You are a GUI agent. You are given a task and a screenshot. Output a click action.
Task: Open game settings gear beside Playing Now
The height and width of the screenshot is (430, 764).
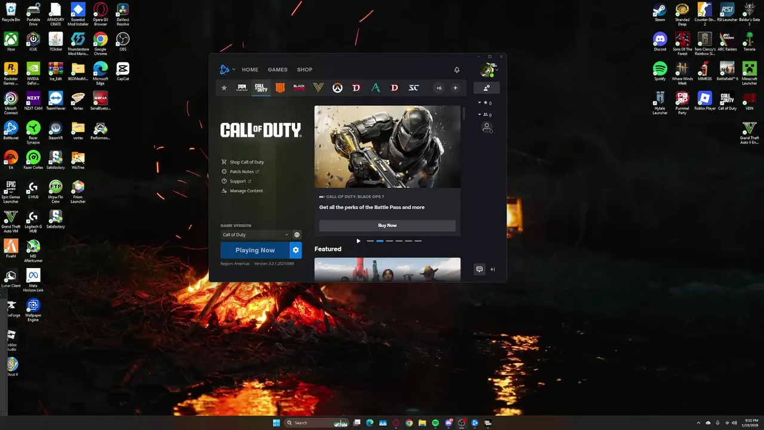pyautogui.click(x=295, y=250)
